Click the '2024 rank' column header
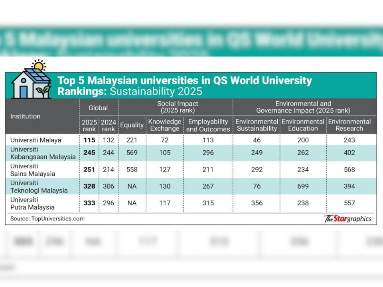Viewport: 383px width, 287px height. (109, 126)
